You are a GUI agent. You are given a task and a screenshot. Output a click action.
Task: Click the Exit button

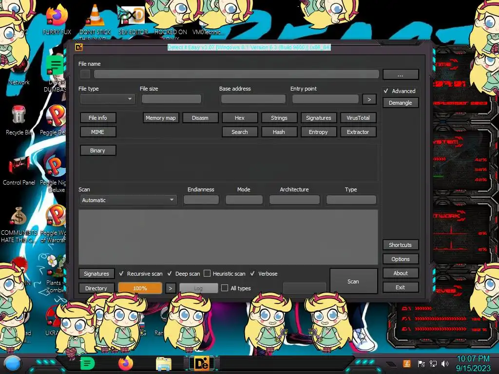coord(401,287)
